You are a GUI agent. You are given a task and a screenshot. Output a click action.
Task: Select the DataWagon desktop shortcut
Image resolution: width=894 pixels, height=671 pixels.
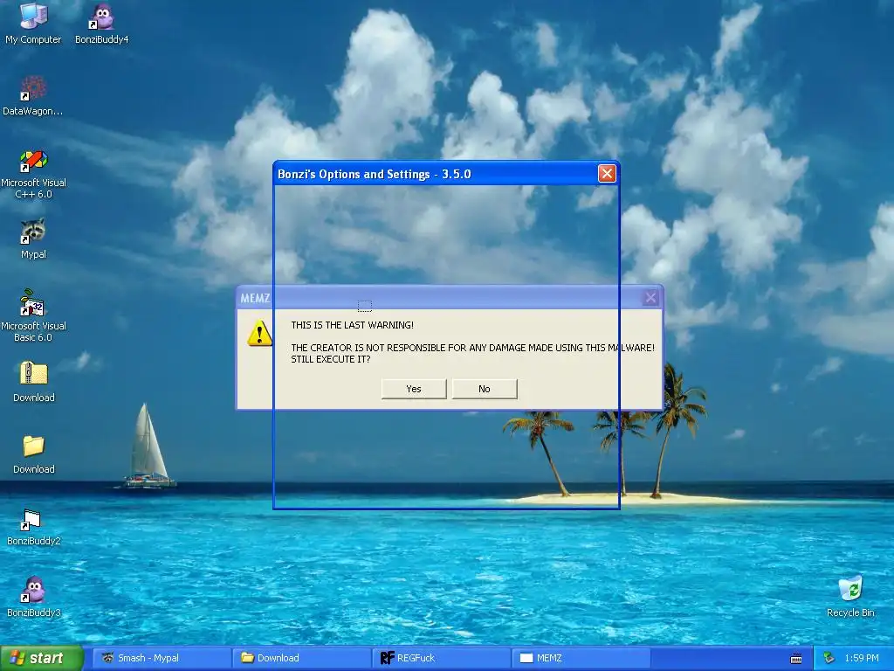pos(33,95)
